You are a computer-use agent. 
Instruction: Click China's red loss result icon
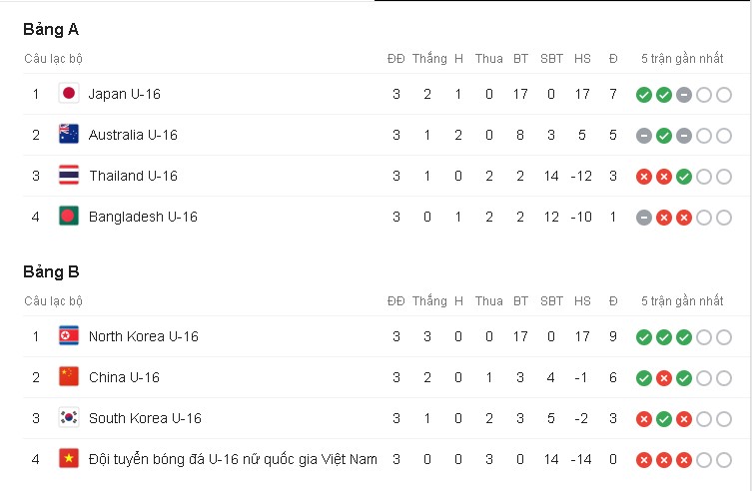[x=664, y=378]
